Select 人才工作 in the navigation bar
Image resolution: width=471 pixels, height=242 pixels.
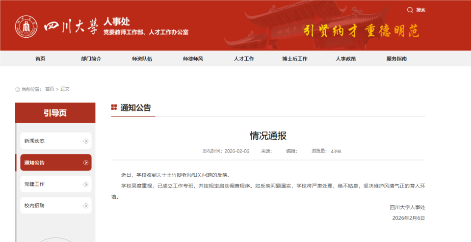(244, 58)
